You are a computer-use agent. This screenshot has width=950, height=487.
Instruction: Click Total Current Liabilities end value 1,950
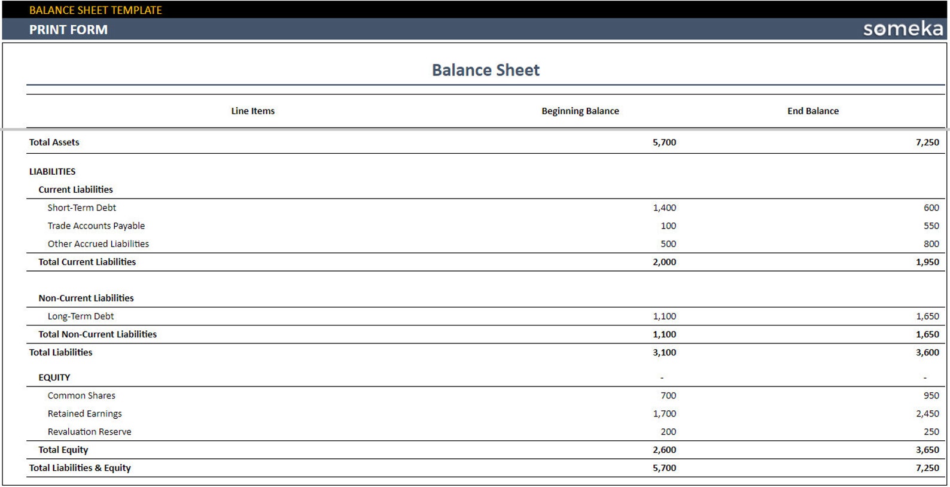pos(927,262)
